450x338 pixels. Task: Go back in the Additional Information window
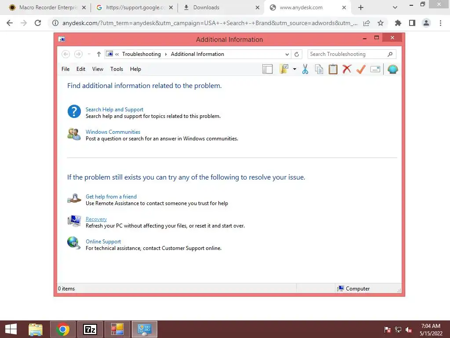[x=66, y=54]
